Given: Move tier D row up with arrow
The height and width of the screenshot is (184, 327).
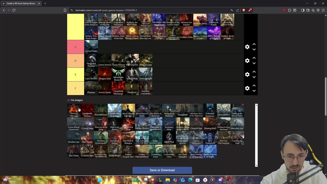Looking at the screenshot, I should tap(254, 58).
